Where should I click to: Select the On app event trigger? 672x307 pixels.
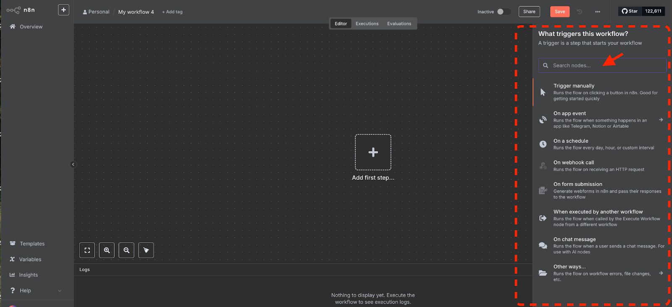[x=602, y=119]
